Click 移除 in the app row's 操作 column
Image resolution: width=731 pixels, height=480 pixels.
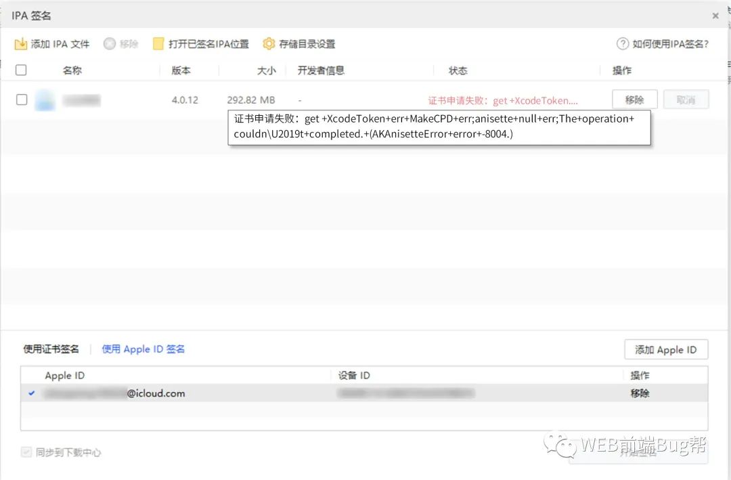coord(634,99)
